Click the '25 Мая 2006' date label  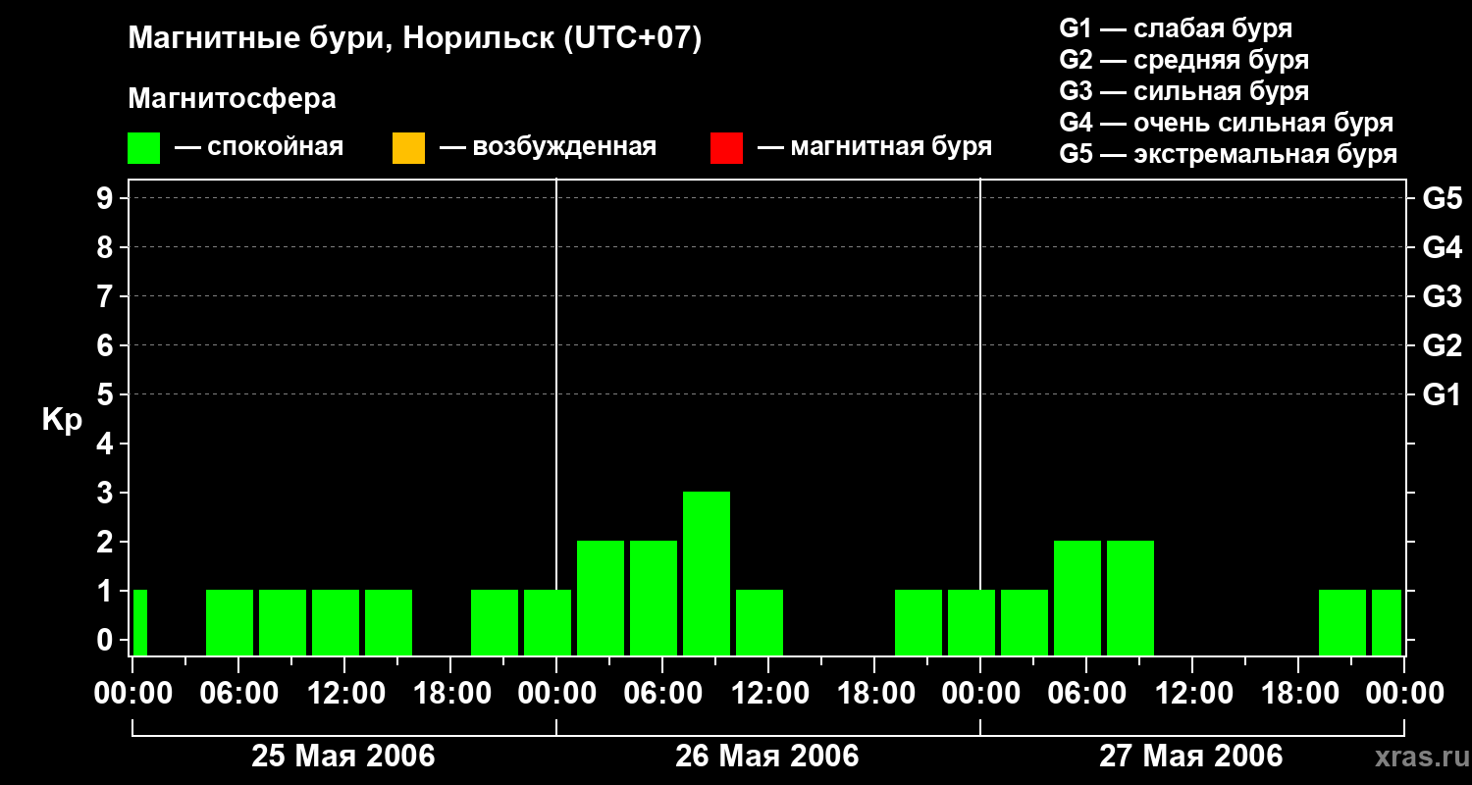pos(343,756)
